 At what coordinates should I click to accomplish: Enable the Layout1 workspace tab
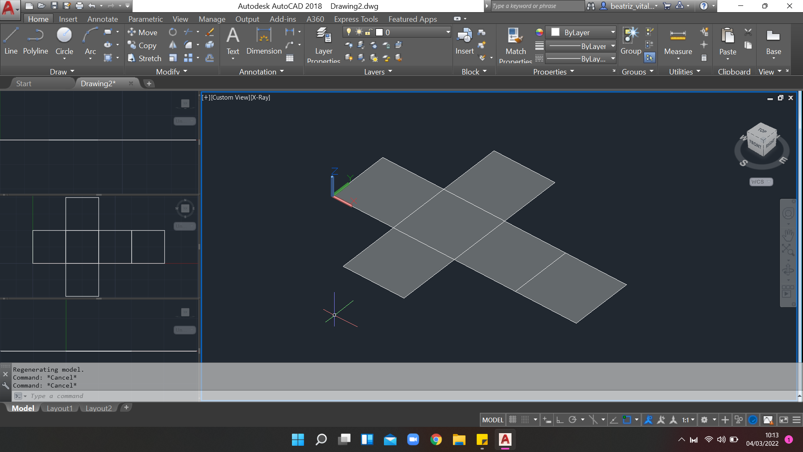pos(59,408)
